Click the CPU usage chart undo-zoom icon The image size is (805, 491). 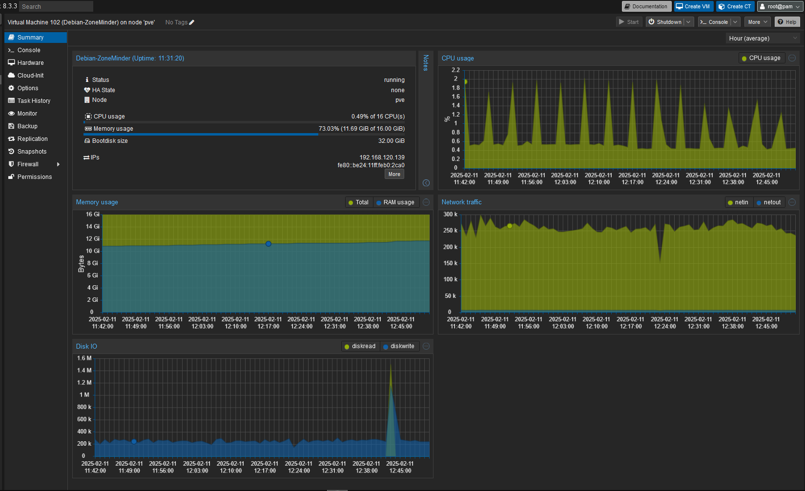[792, 58]
